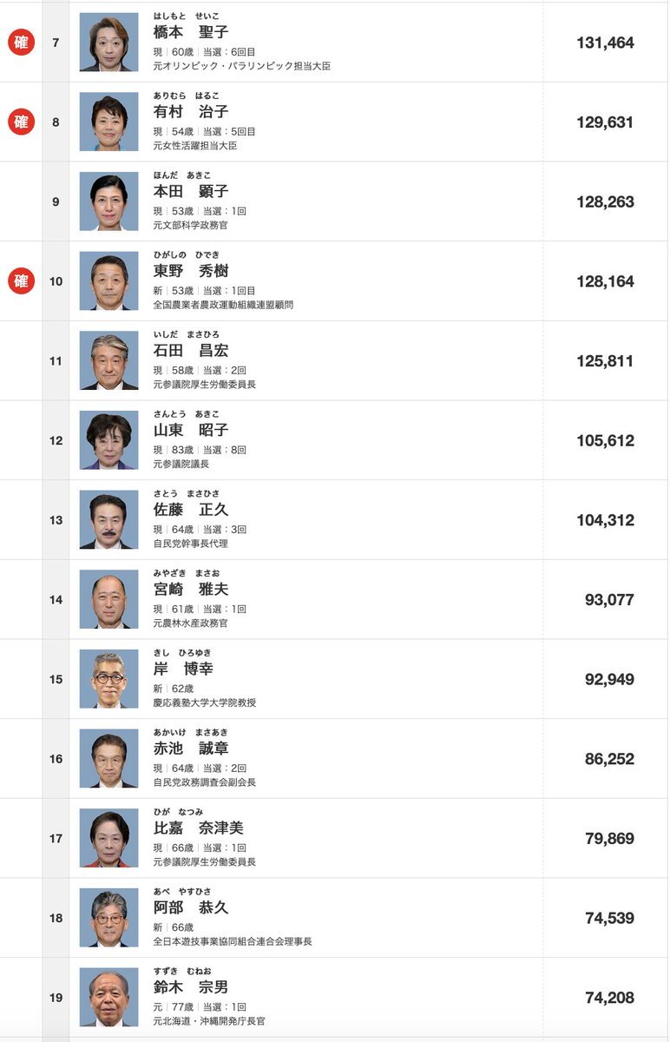Image resolution: width=670 pixels, height=1042 pixels.
Task: Click 鈴木宗男's photo thumbnail
Action: click(x=108, y=998)
